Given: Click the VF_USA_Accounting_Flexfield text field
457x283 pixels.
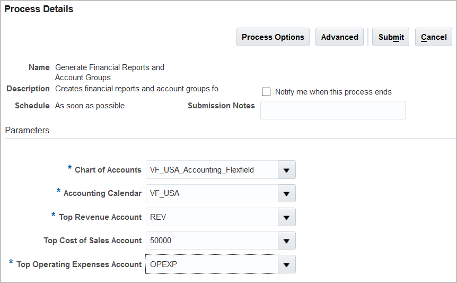Looking at the screenshot, I should 212,170.
